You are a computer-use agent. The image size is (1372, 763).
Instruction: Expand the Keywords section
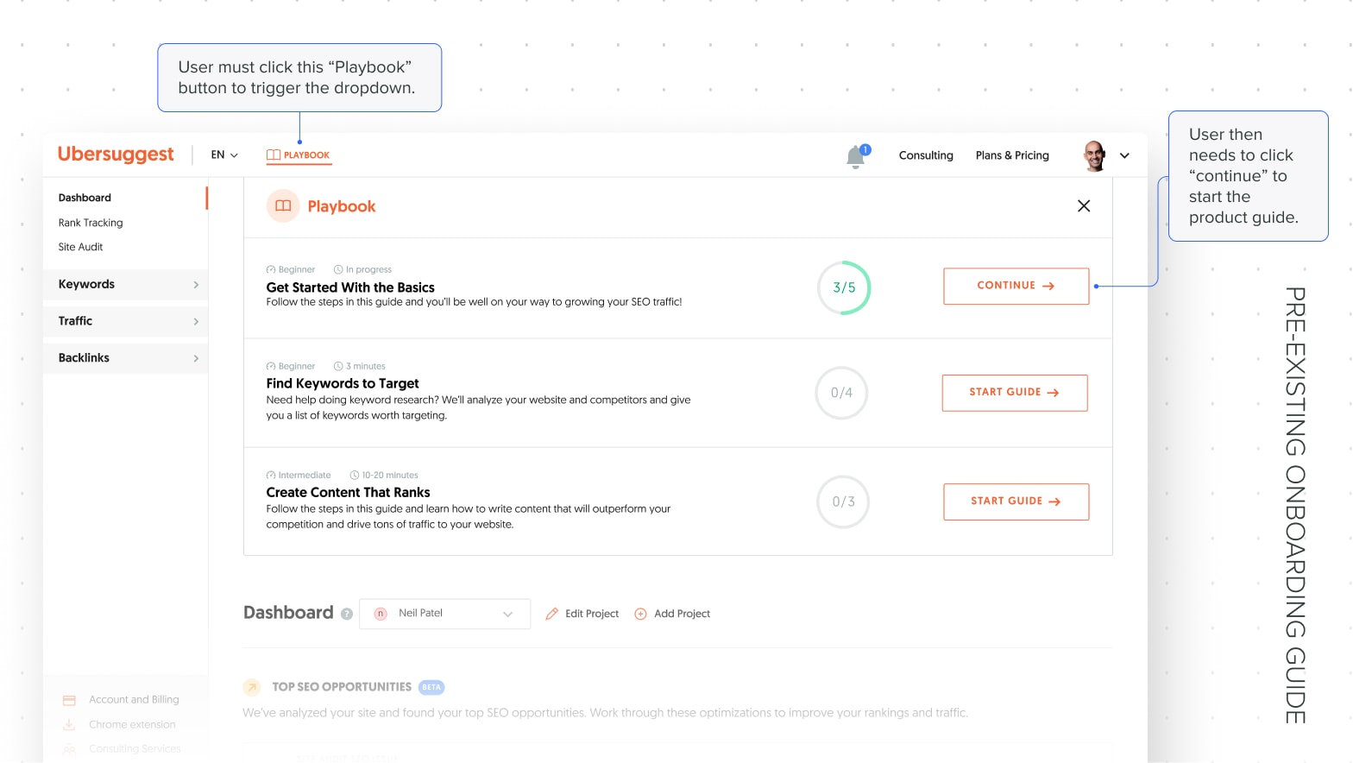126,285
